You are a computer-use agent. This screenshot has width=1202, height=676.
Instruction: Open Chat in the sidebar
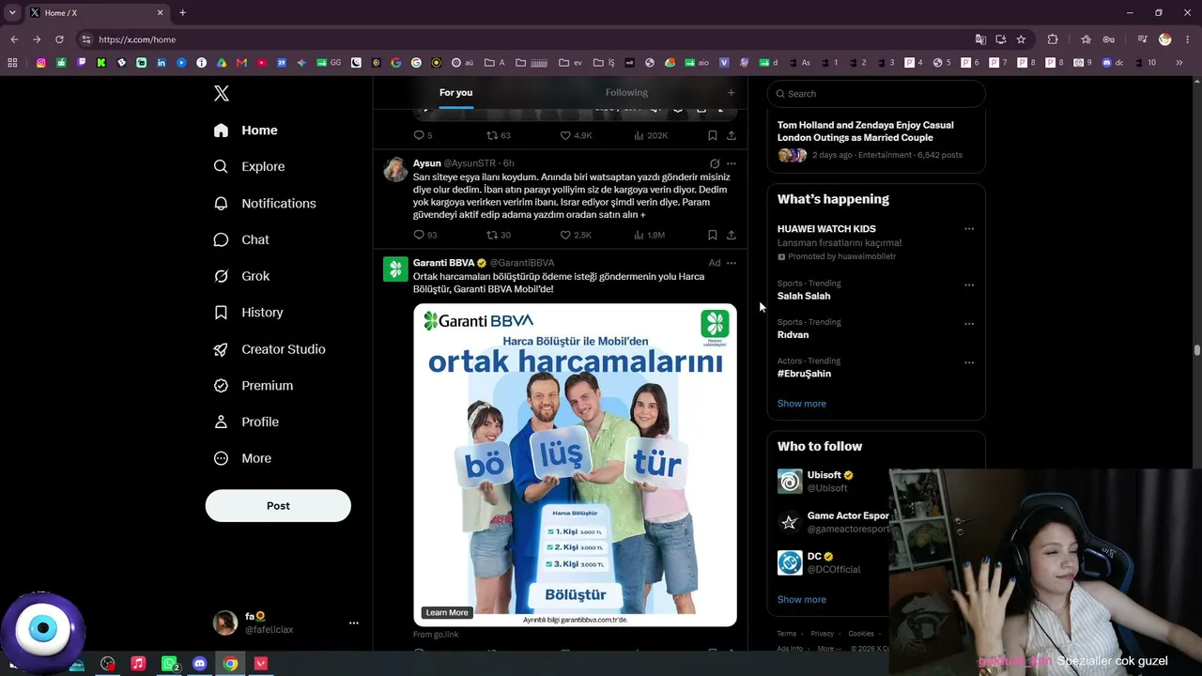[x=241, y=239]
